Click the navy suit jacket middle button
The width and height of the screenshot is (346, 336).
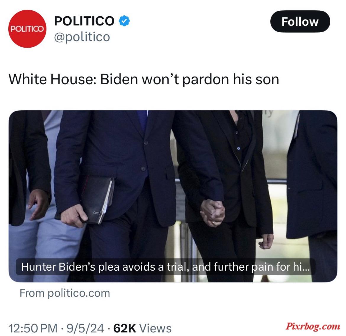pos(143,169)
